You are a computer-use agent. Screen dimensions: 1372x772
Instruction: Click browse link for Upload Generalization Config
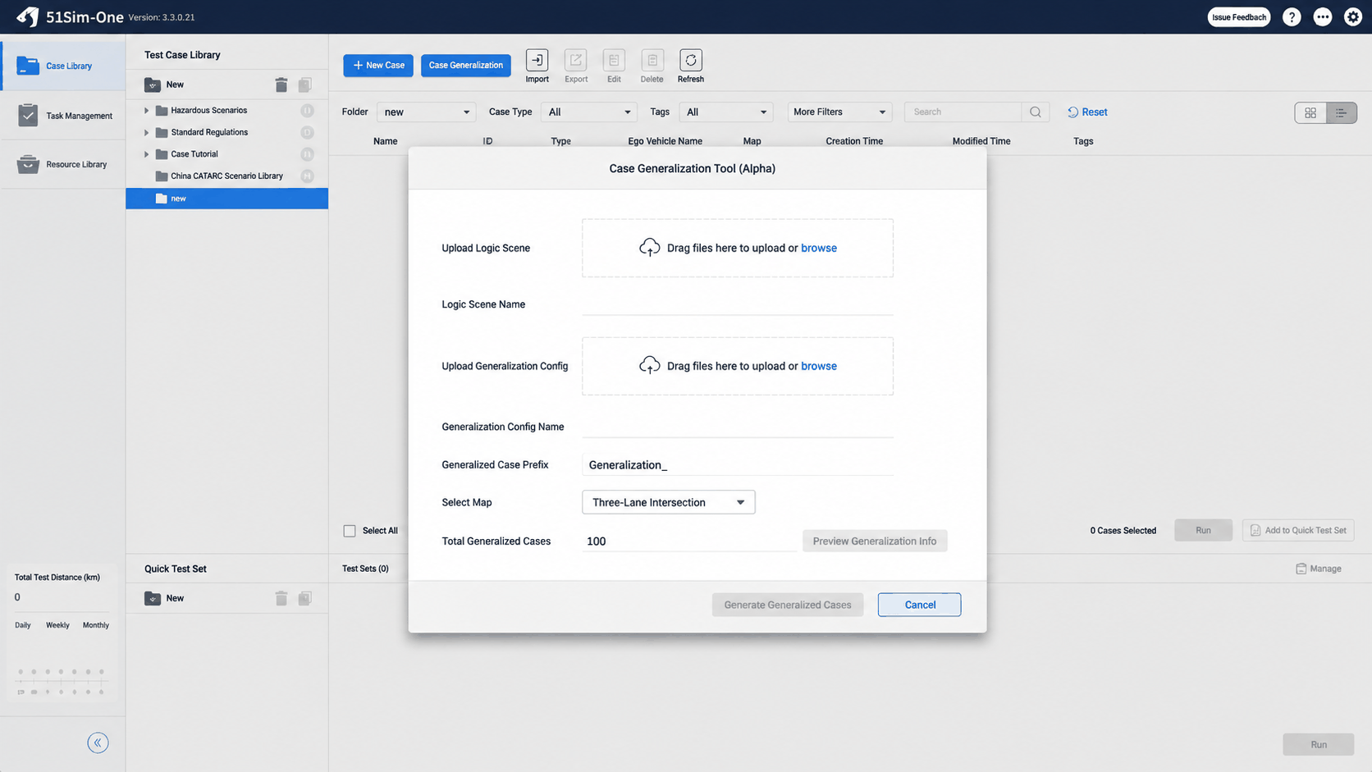click(x=819, y=366)
